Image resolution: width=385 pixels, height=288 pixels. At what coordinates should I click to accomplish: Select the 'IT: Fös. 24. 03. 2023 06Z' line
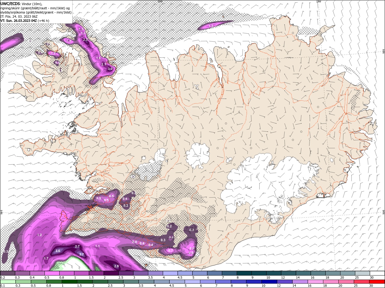click(19, 16)
